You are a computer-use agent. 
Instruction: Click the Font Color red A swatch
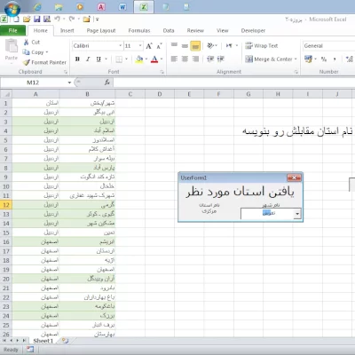[154, 59]
